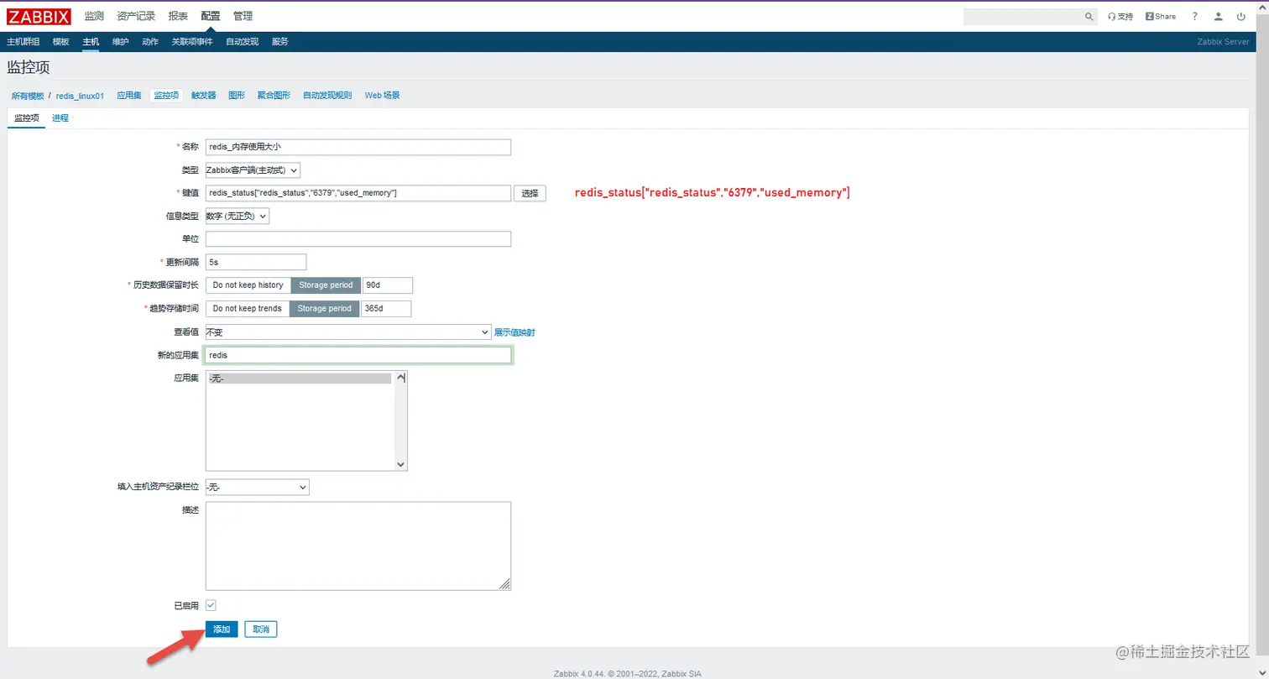The height and width of the screenshot is (679, 1269).
Task: Select history Storage period option
Action: [326, 285]
